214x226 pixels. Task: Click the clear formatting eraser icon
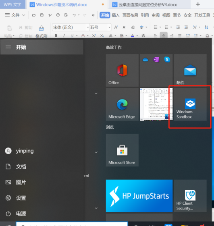133,27
